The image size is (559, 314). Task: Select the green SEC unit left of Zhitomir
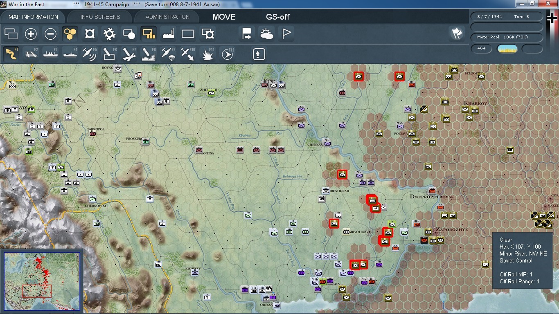coord(191,85)
